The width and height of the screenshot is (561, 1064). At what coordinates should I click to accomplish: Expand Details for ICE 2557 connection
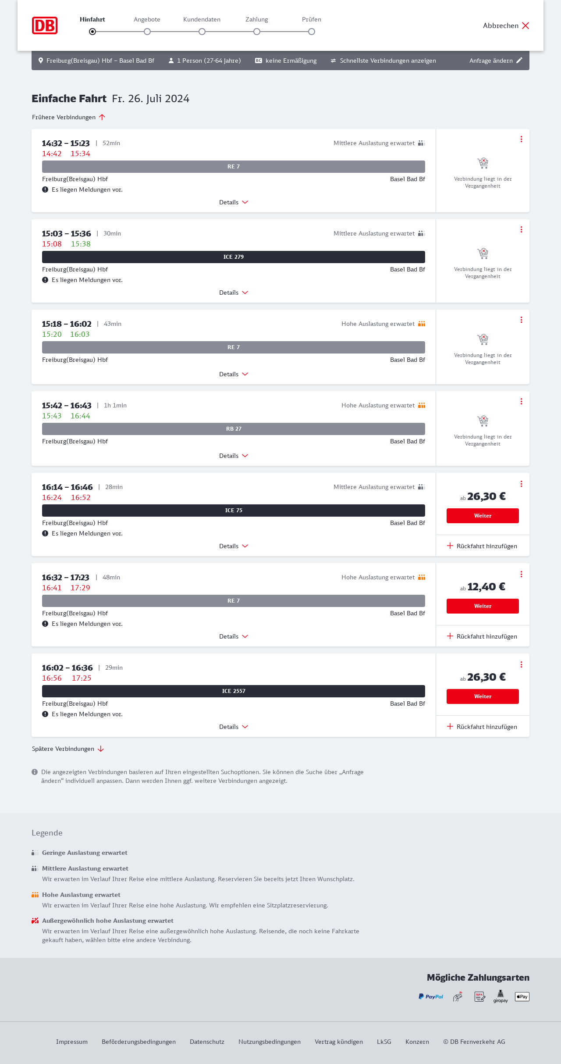234,727
